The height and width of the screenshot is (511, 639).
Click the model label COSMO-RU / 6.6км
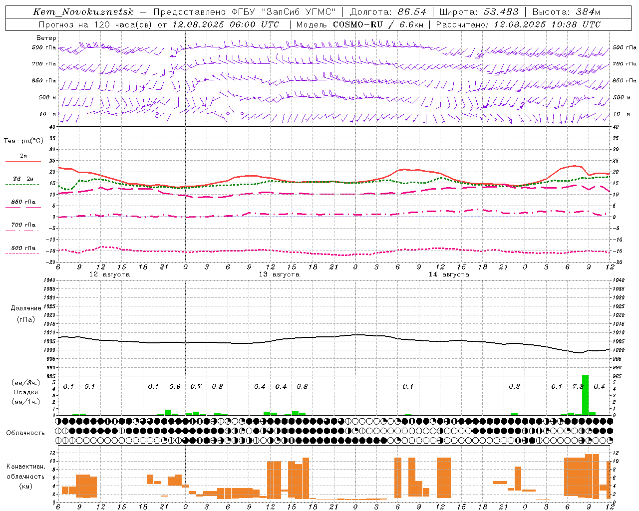tap(378, 24)
